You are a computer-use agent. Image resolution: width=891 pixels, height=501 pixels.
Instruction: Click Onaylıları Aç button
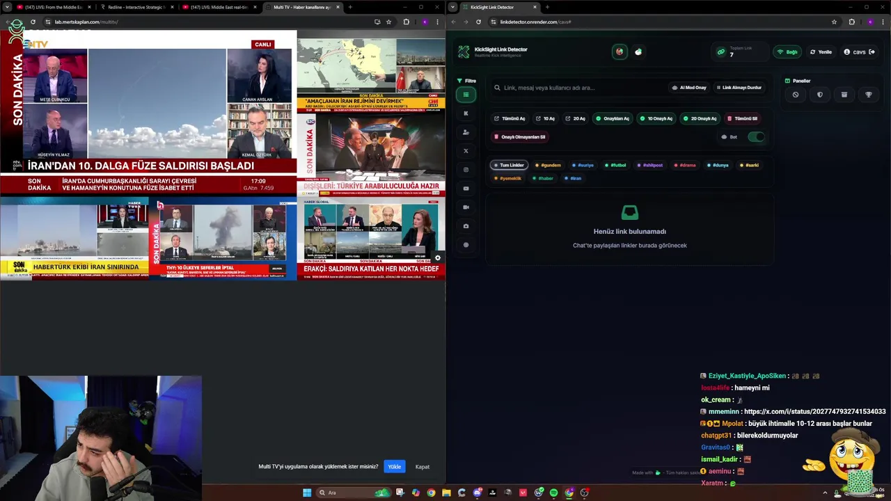coord(612,118)
